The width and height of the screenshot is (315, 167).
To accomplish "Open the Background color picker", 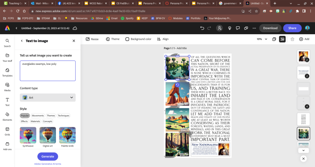I will pos(138,39).
